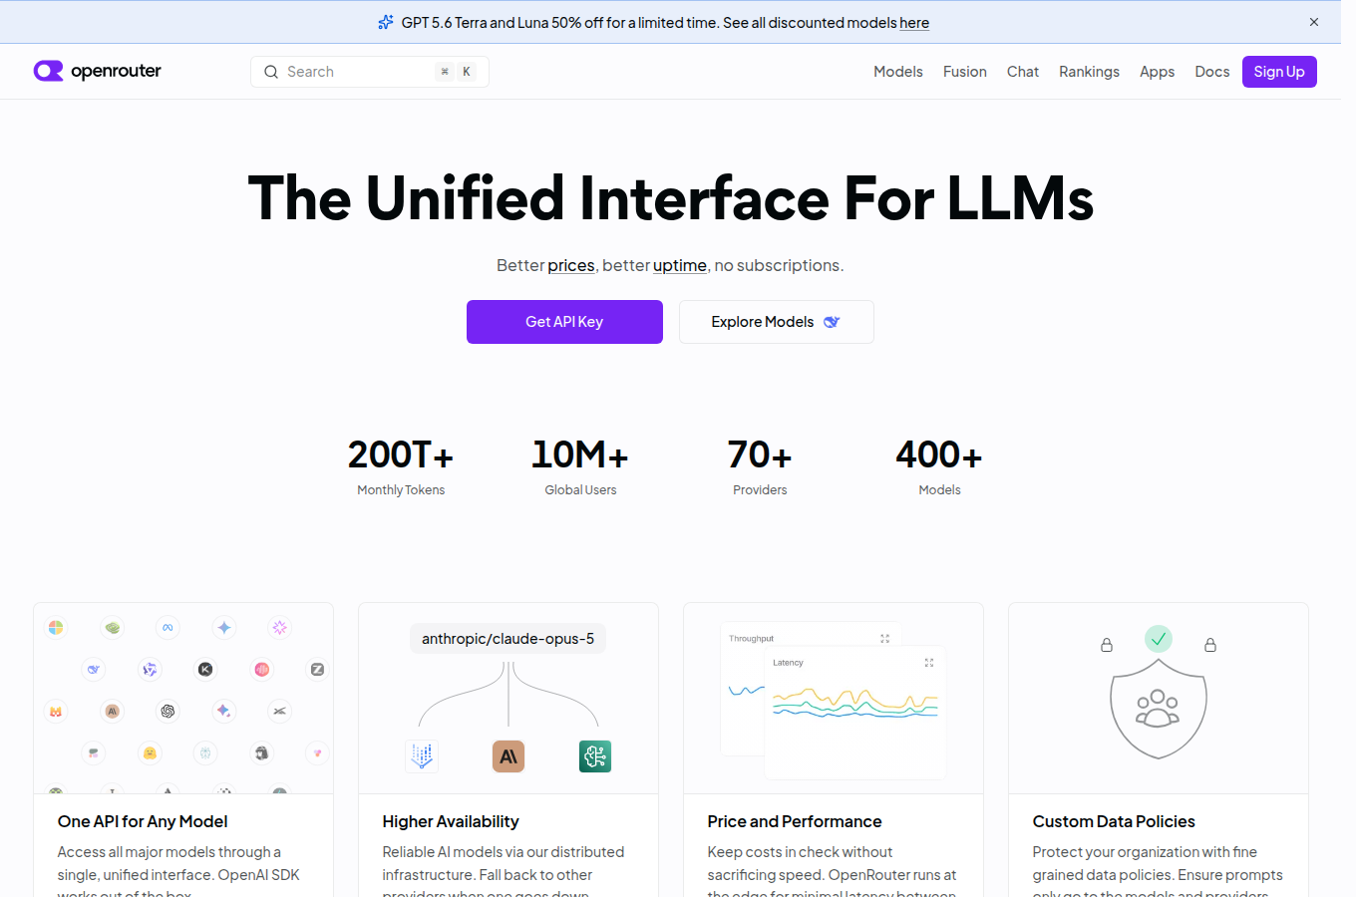Click the Microsoft four-color logo icon

pos(56,628)
